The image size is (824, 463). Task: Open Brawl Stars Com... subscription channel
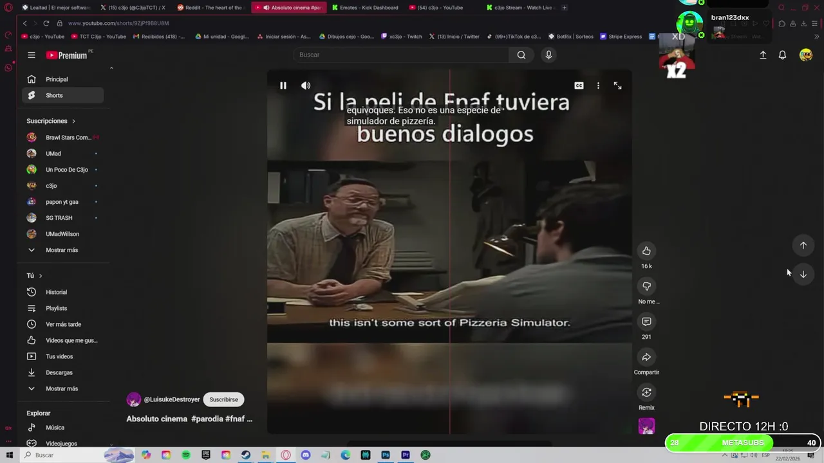point(62,138)
